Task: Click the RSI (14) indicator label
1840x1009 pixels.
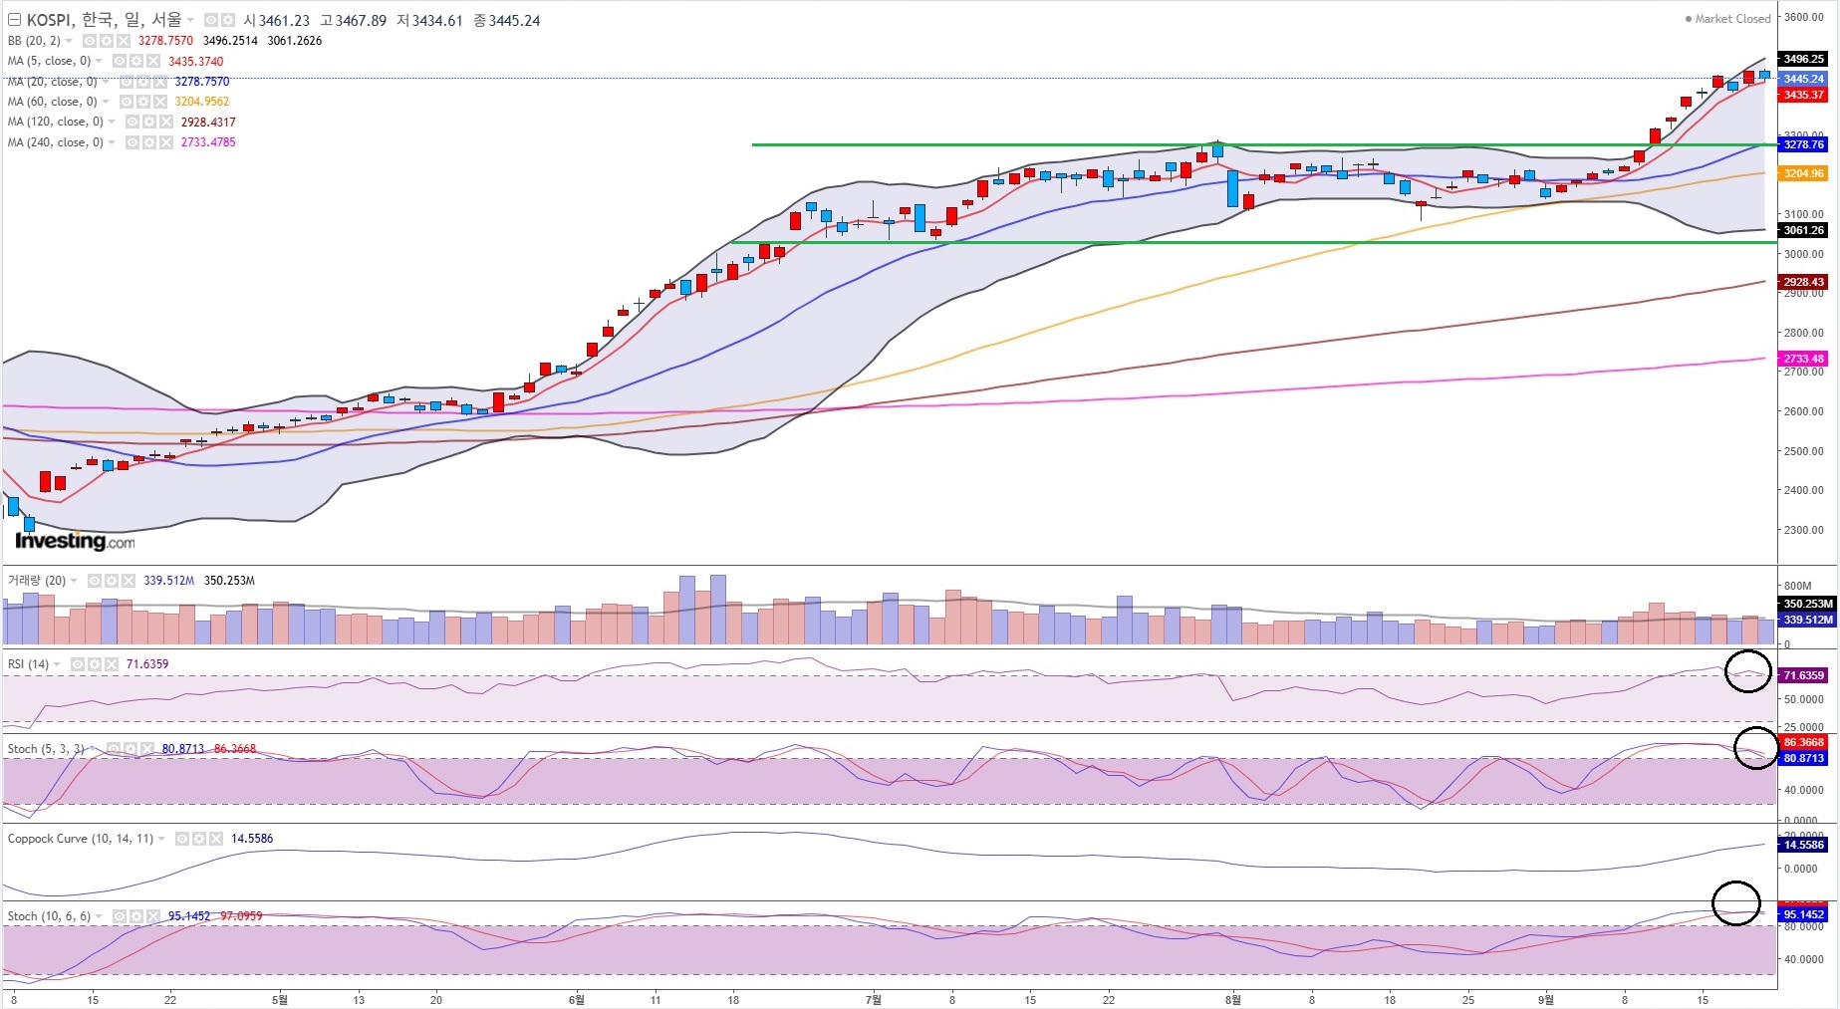Action: point(28,664)
